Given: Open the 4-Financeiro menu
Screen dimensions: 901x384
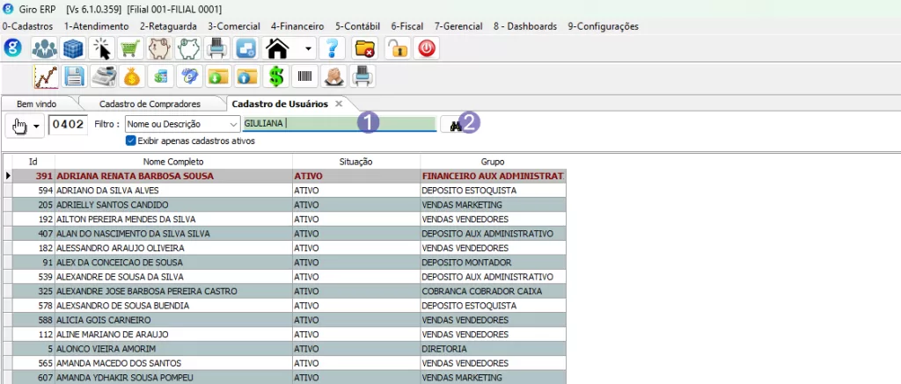Looking at the screenshot, I should point(298,26).
